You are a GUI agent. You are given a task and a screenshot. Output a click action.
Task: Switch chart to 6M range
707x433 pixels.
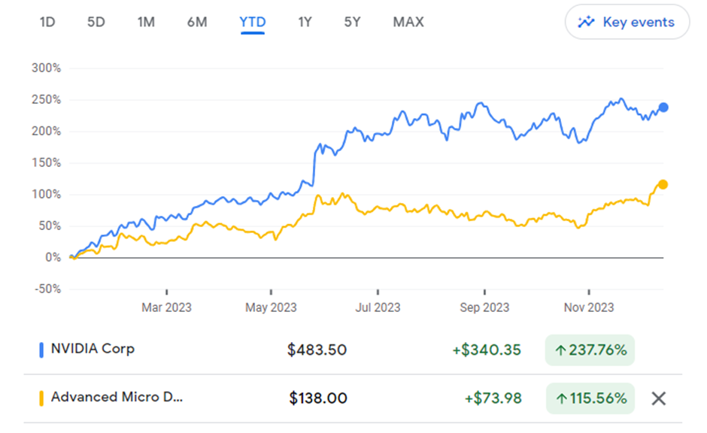pyautogui.click(x=197, y=22)
